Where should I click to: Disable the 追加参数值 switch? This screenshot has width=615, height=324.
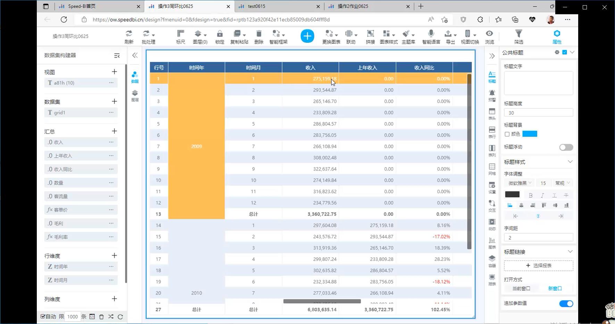(x=566, y=304)
